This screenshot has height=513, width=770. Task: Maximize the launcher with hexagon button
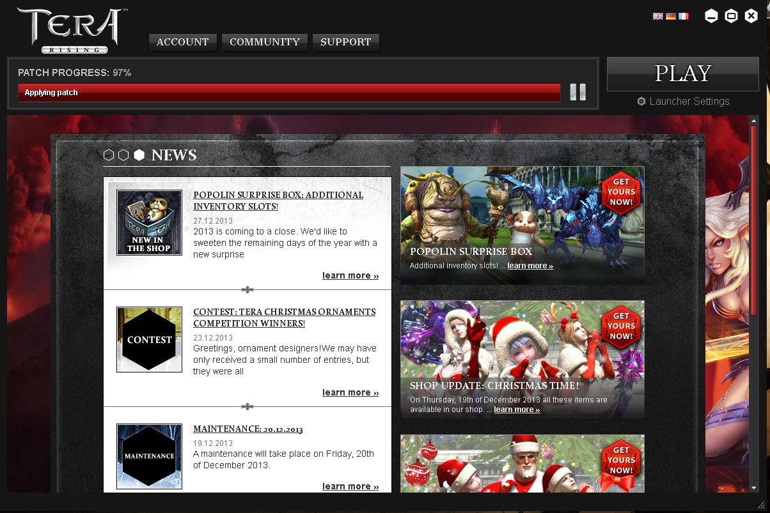tap(732, 17)
